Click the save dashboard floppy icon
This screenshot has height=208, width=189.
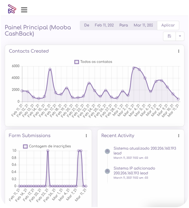[169, 36]
